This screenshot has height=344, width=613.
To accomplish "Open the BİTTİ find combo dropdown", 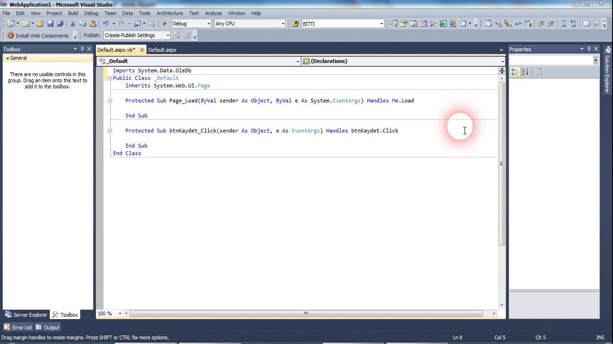I will [382, 23].
